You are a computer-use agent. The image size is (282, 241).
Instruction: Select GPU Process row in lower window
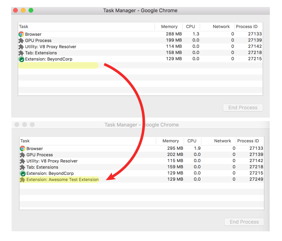(141, 155)
